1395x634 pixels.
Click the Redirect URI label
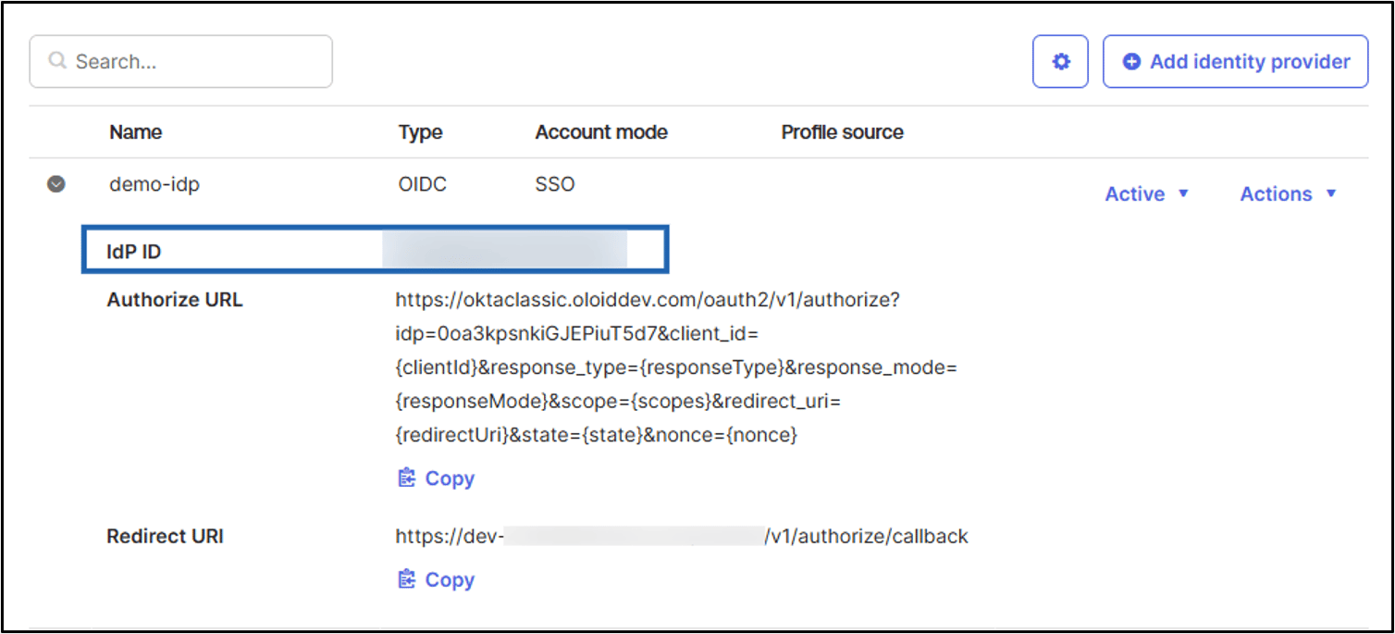pyautogui.click(x=166, y=536)
